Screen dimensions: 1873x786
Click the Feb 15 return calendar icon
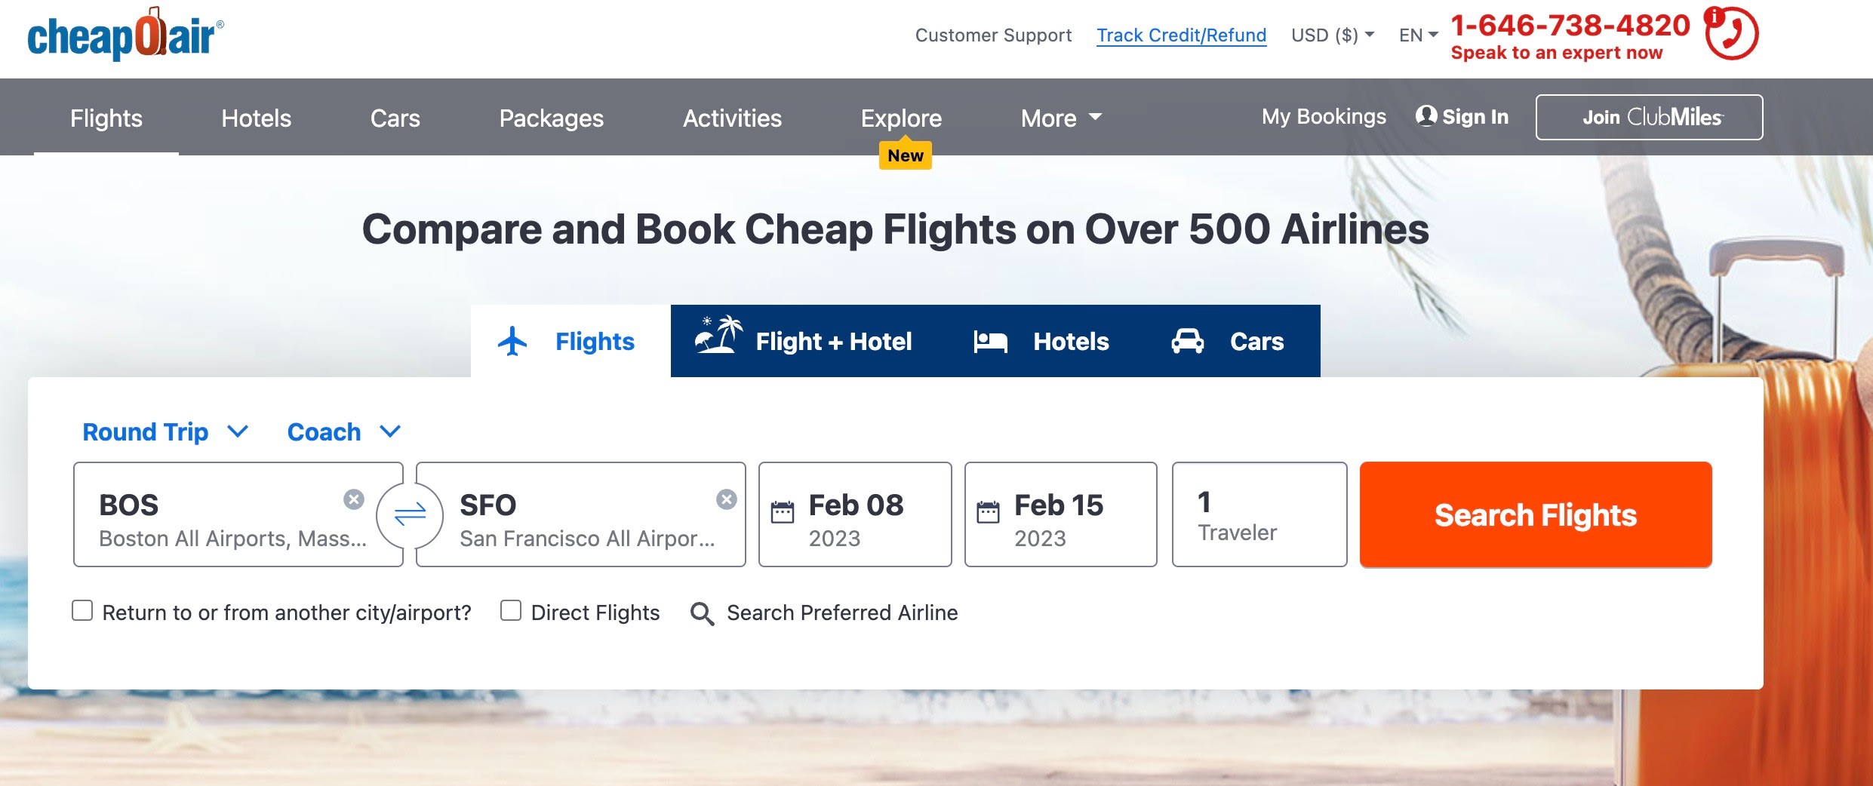(988, 512)
